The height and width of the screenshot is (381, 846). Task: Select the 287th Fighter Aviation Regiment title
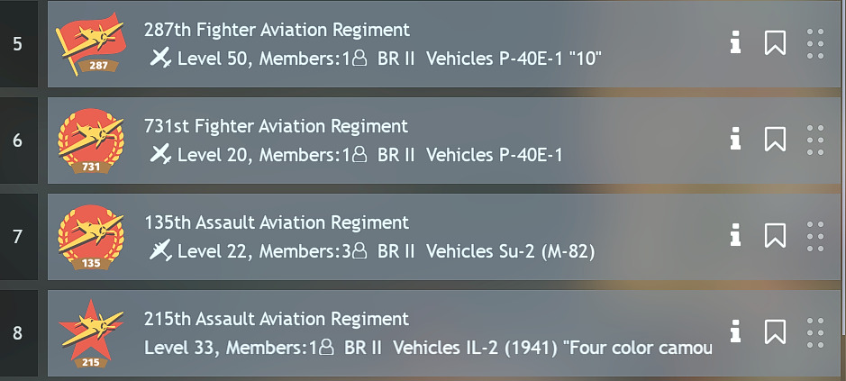tap(277, 30)
